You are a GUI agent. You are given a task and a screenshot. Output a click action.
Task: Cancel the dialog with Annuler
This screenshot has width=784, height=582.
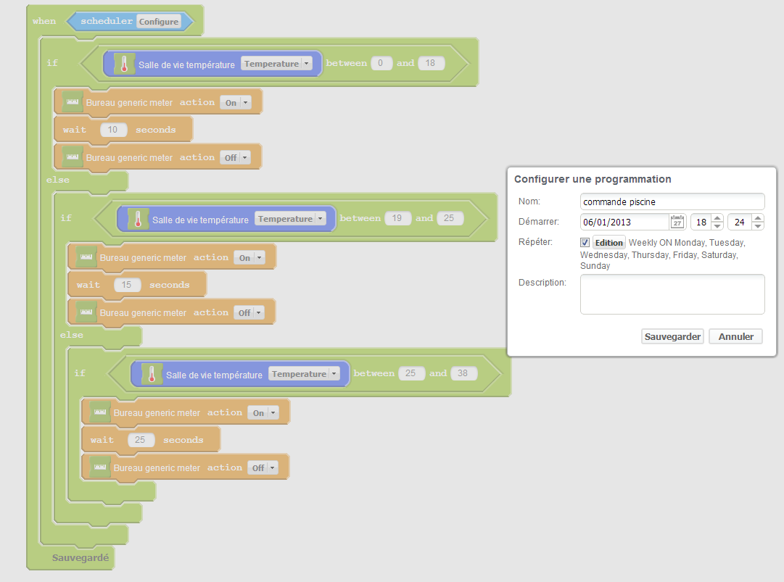[735, 336]
